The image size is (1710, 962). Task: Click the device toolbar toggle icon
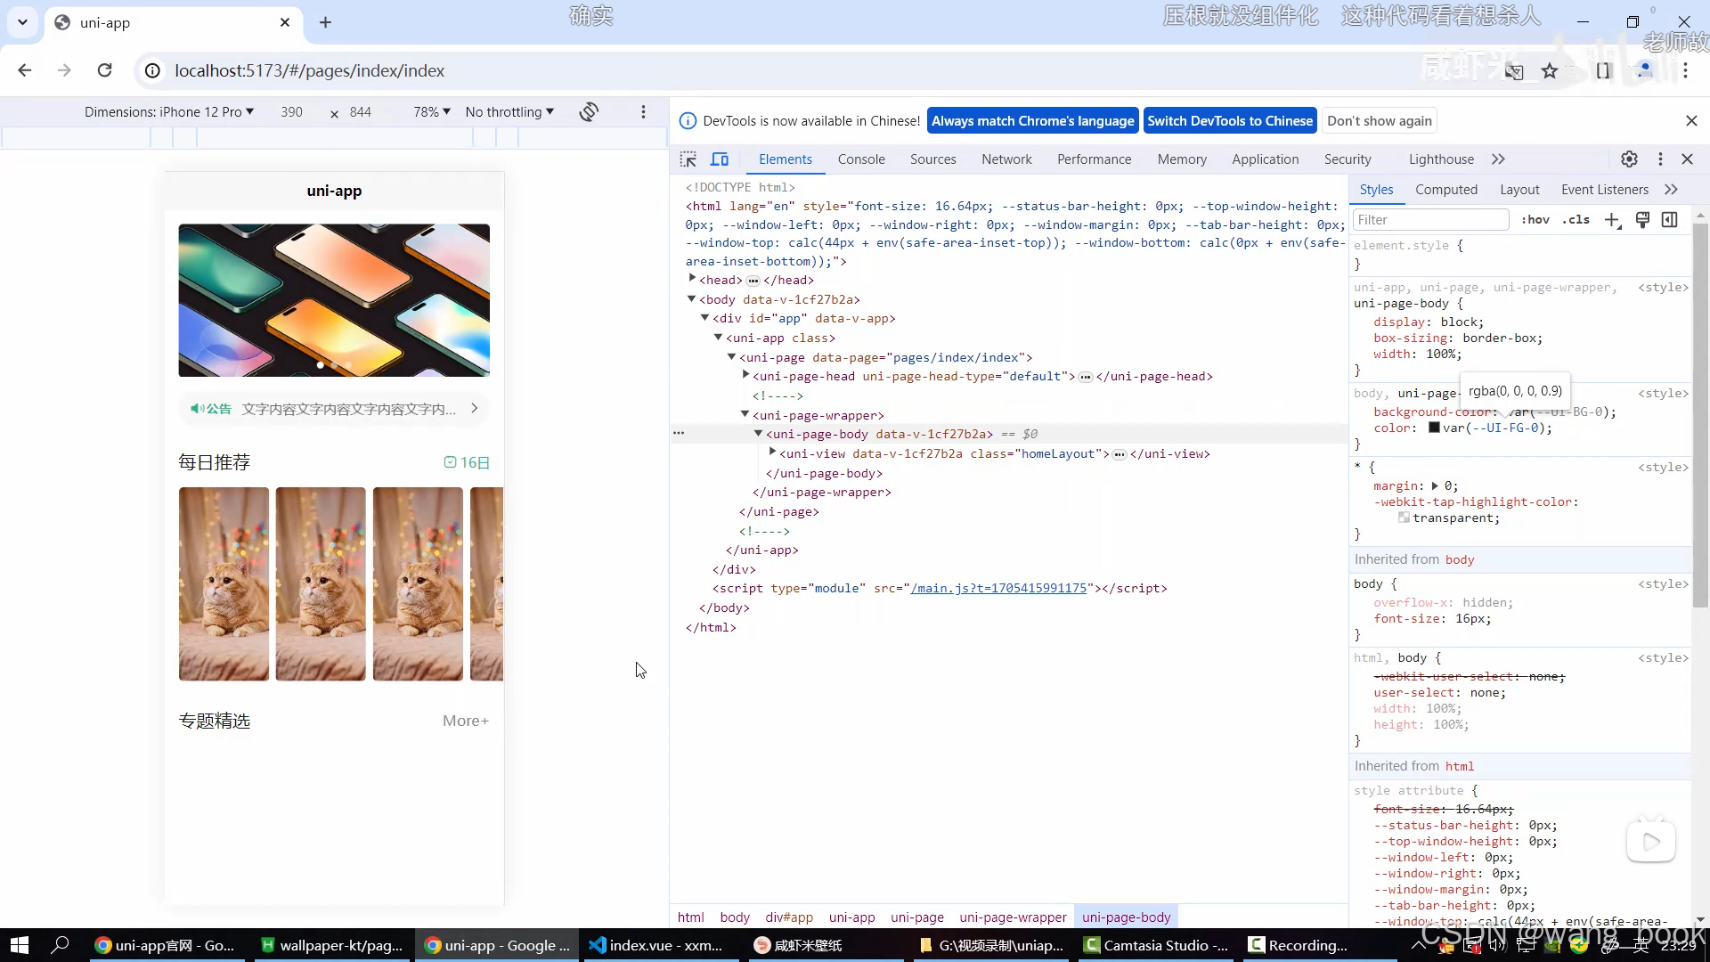pyautogui.click(x=721, y=159)
